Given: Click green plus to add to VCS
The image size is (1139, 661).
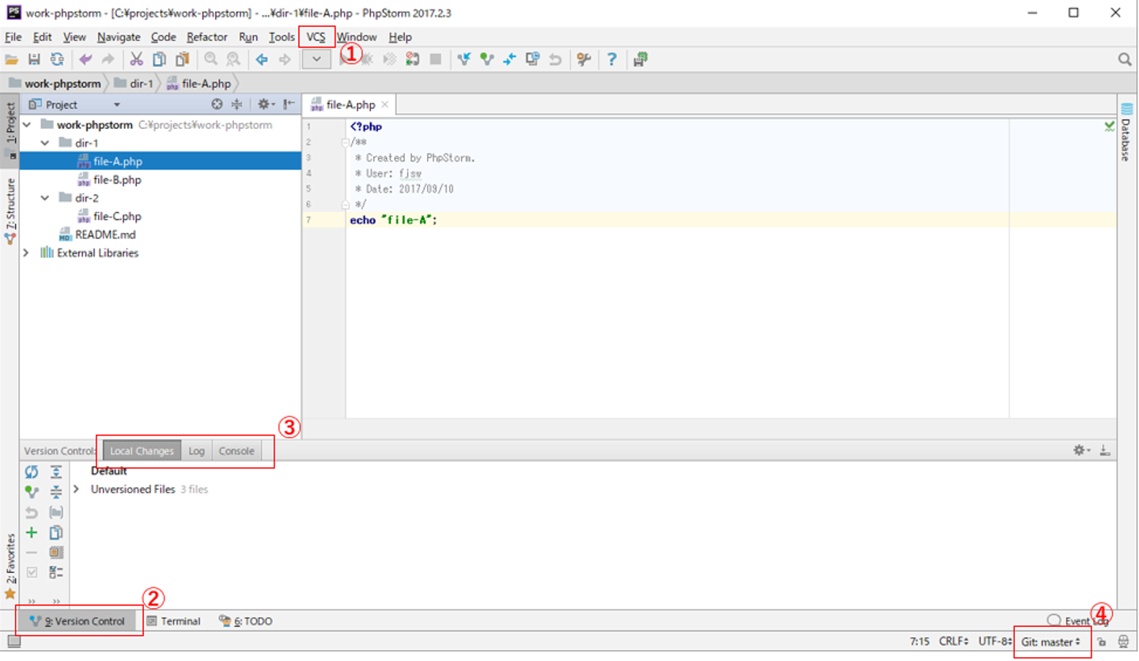Looking at the screenshot, I should pyautogui.click(x=32, y=533).
